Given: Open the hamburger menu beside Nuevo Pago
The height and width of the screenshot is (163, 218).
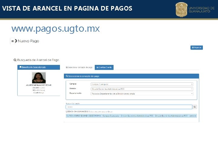Looking at the screenshot, I should point(12,41).
